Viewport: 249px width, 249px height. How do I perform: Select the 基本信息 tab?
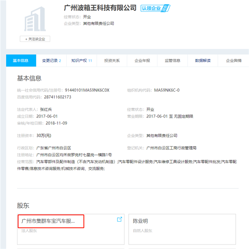[21, 61]
